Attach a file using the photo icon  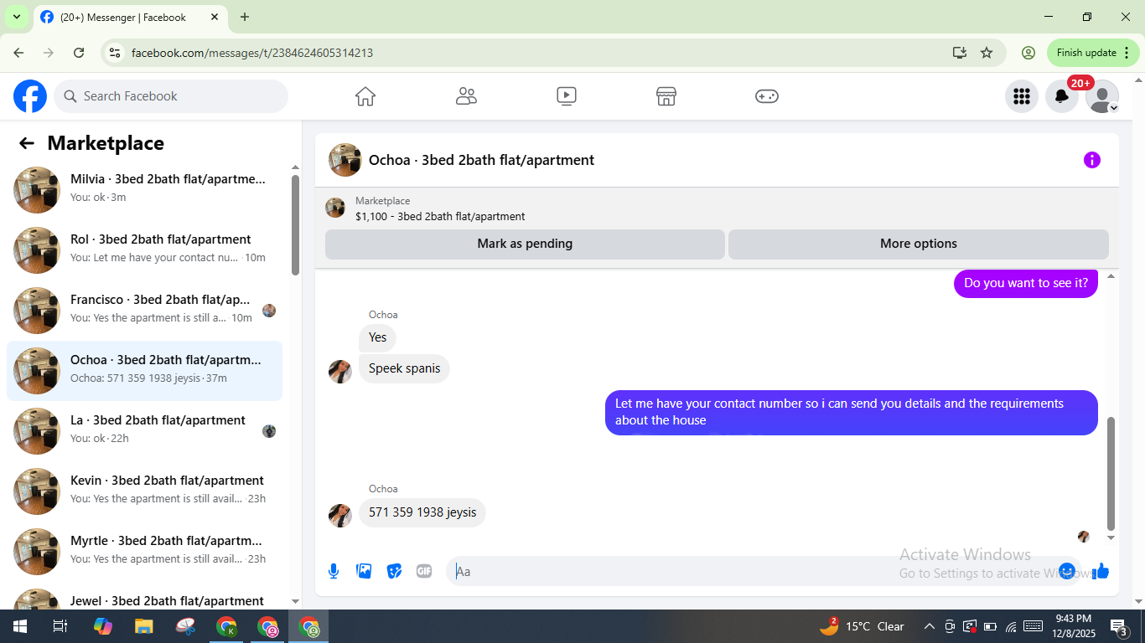click(x=364, y=571)
